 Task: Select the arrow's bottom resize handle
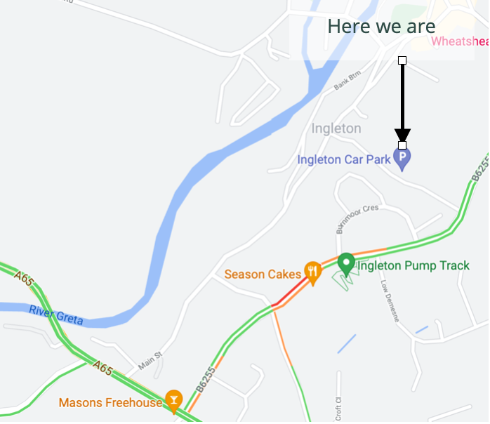click(403, 145)
